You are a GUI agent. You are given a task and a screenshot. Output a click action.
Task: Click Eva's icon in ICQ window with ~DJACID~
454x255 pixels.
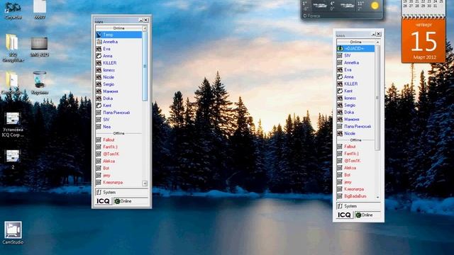pyautogui.click(x=340, y=69)
